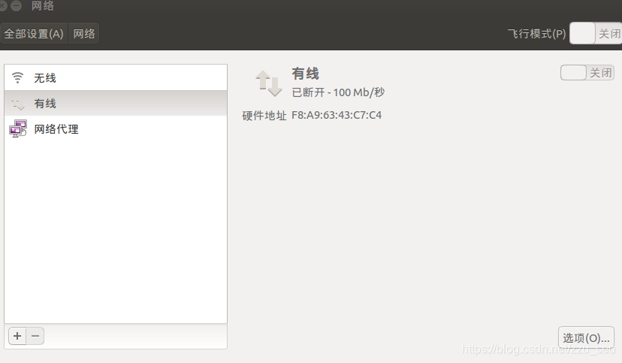Click the wired network icon in list

pyautogui.click(x=18, y=104)
